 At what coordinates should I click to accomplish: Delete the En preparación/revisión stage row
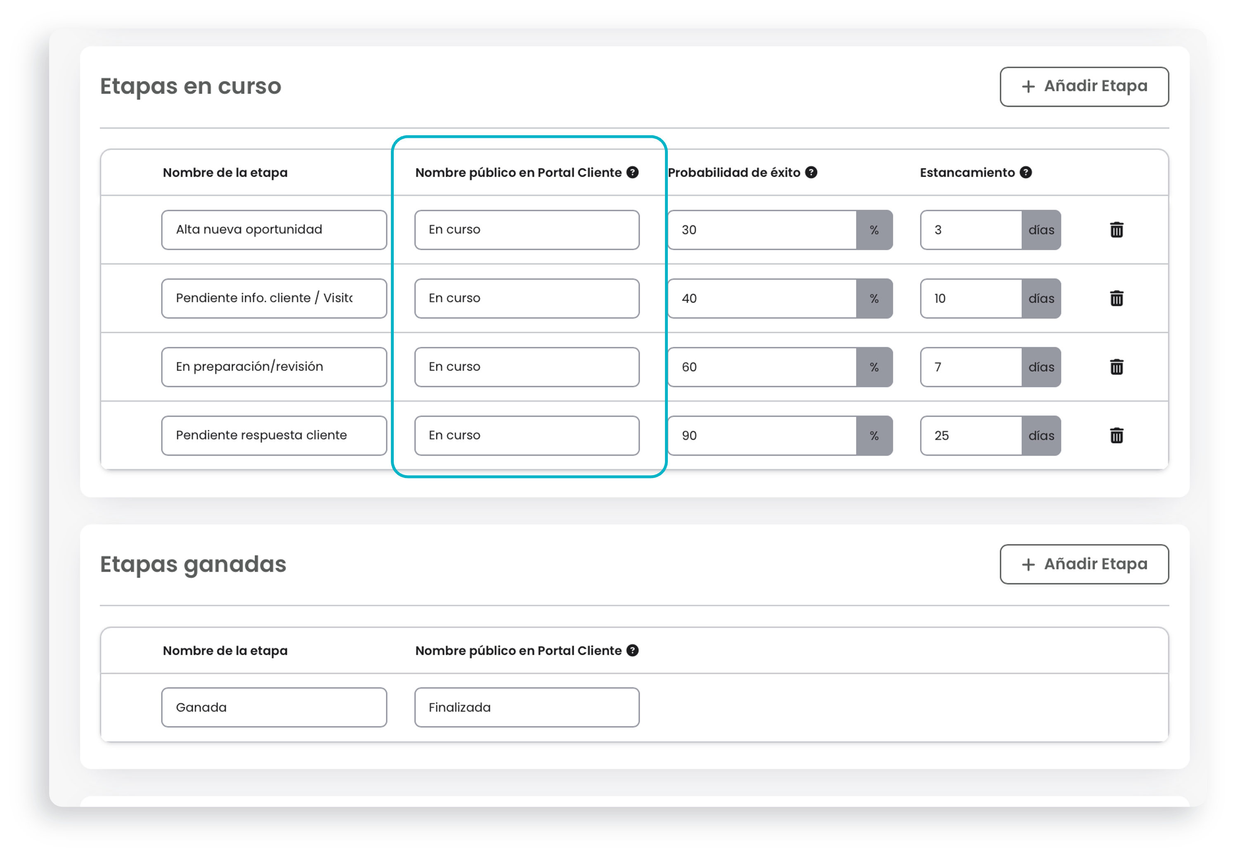[1117, 367]
